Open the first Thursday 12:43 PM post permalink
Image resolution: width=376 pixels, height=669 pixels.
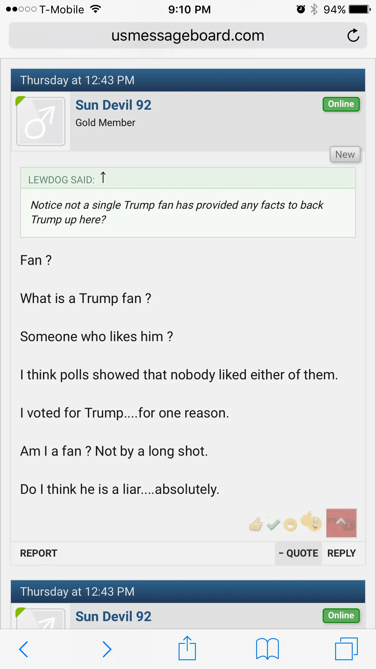77,80
